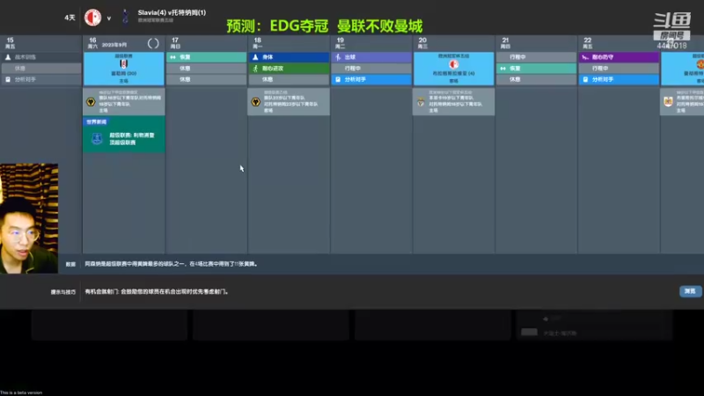Click the 身体 physical training icon on day 18
This screenshot has width=704, height=396.
pos(255,57)
